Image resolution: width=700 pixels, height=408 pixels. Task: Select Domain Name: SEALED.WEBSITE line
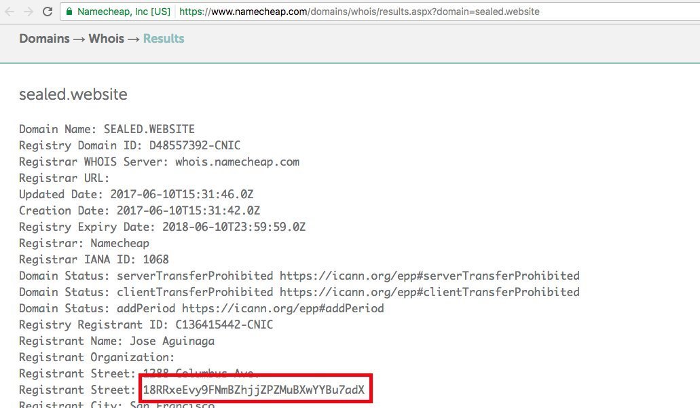coord(107,129)
